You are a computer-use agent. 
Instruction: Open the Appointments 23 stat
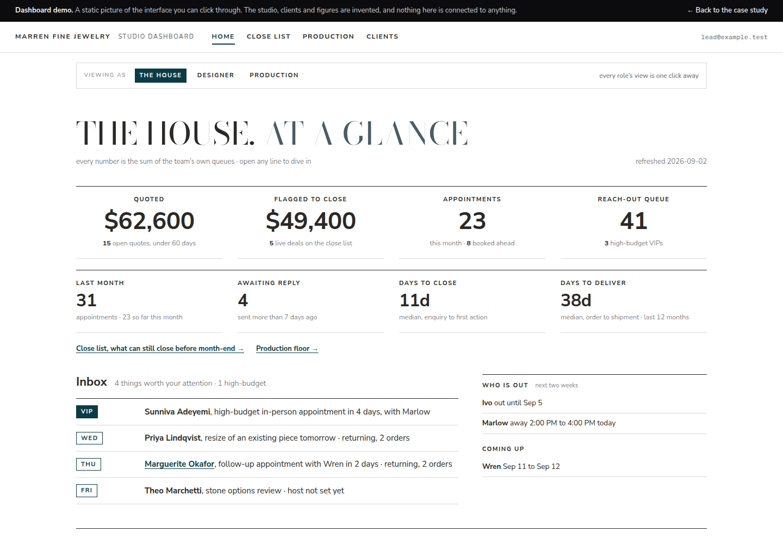pyautogui.click(x=472, y=222)
